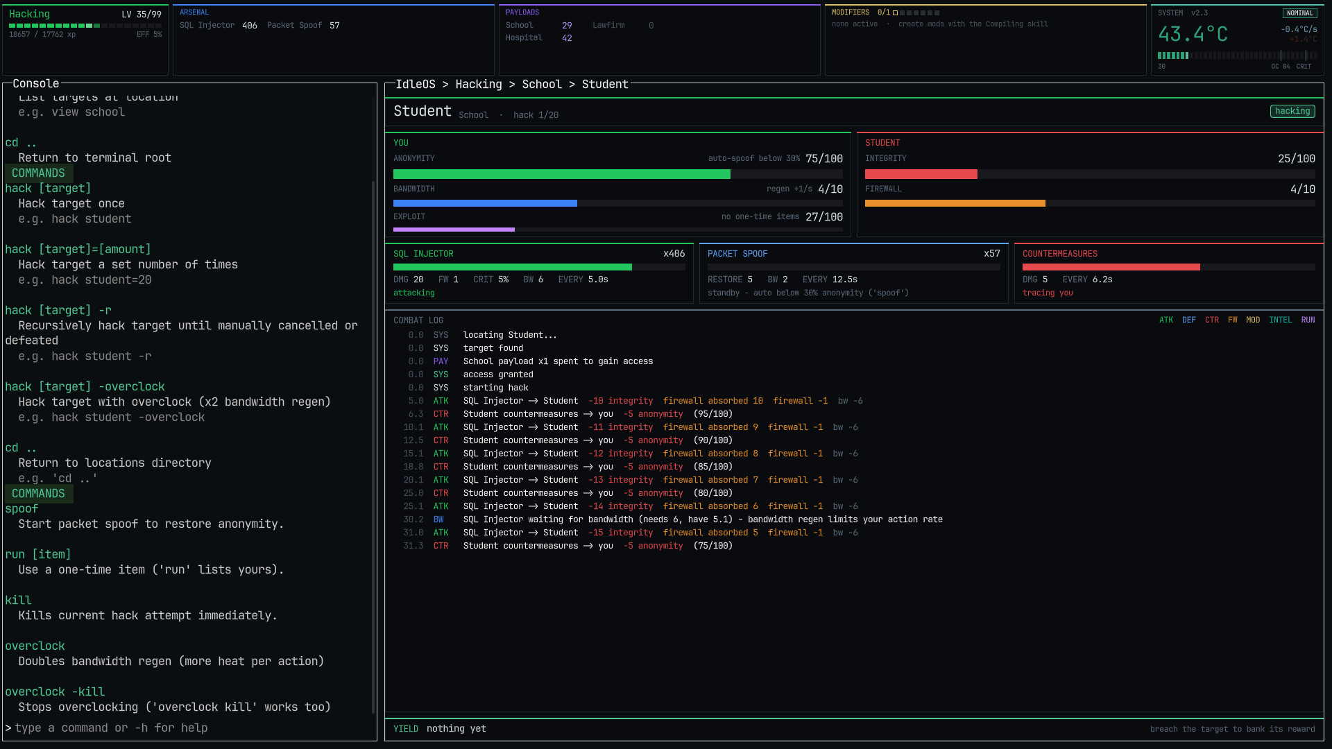Click the Console panel scrollbar
This screenshot has width=1332, height=749.
(x=373, y=447)
